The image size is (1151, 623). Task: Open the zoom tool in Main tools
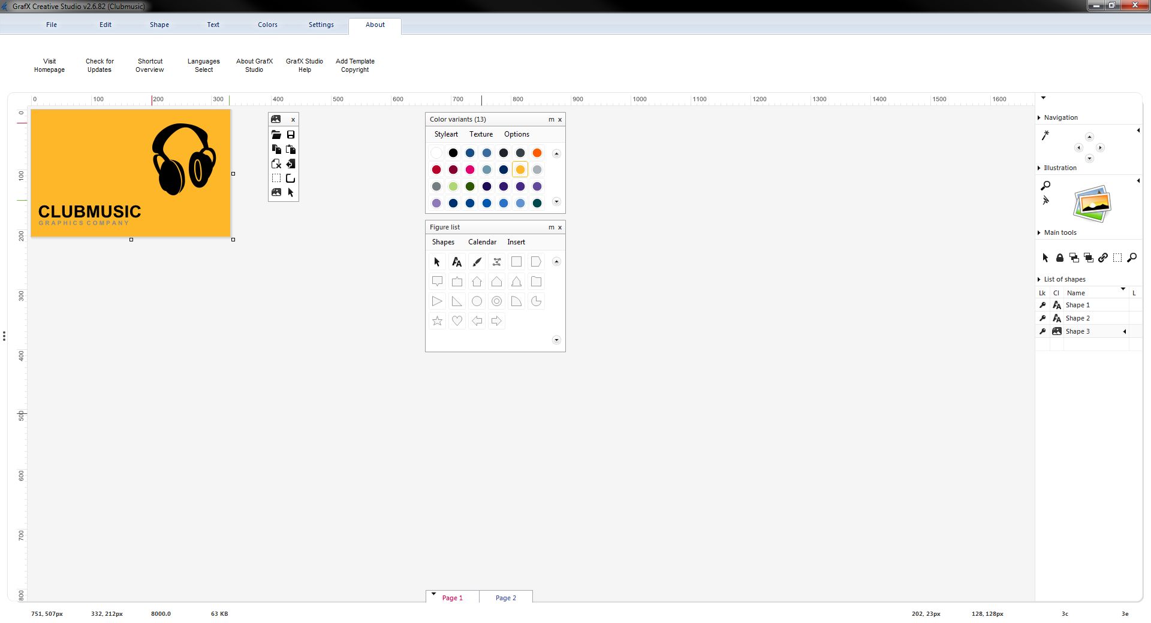click(1132, 258)
